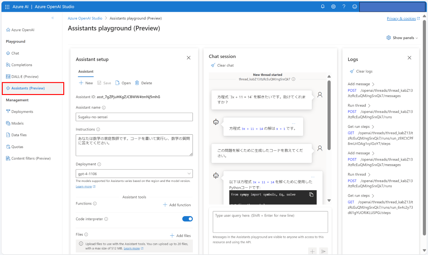The height and width of the screenshot is (255, 428).
Task: Open Learn more link in Files notice
Action: [x=134, y=249]
